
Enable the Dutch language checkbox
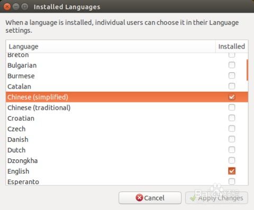coord(232,150)
